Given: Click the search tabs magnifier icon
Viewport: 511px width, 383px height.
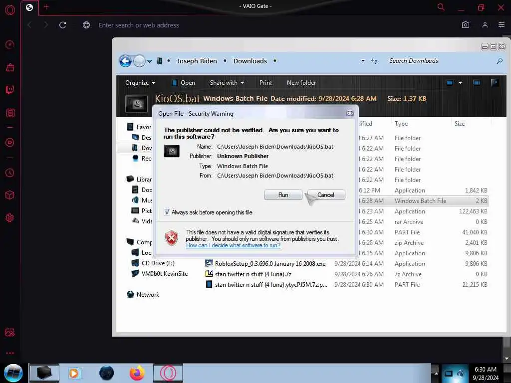Looking at the screenshot, I should pyautogui.click(x=441, y=7).
